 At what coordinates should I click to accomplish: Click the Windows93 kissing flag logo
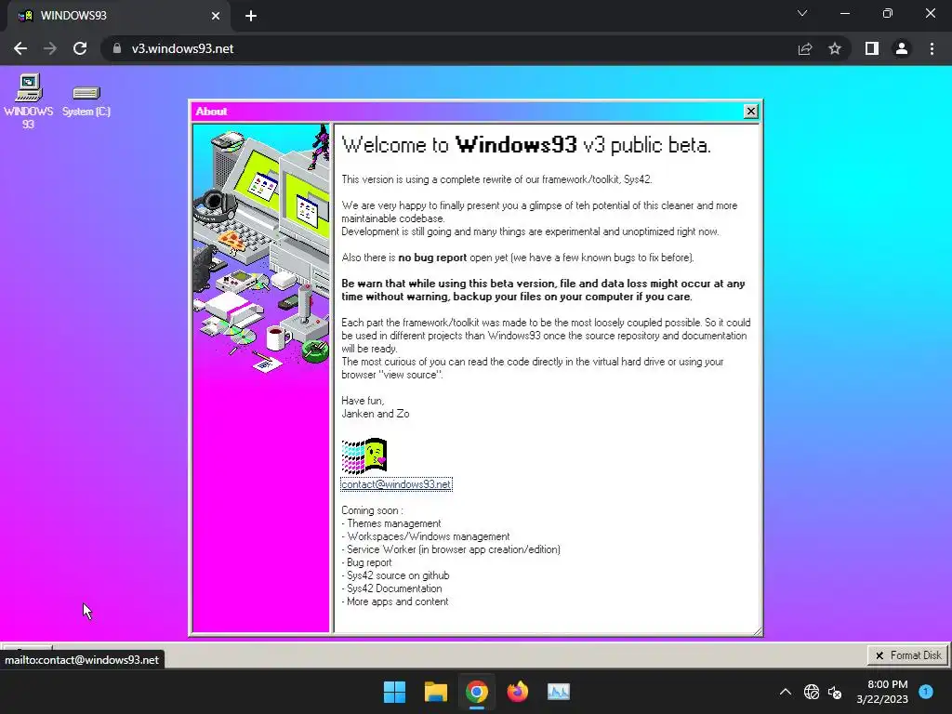(364, 456)
